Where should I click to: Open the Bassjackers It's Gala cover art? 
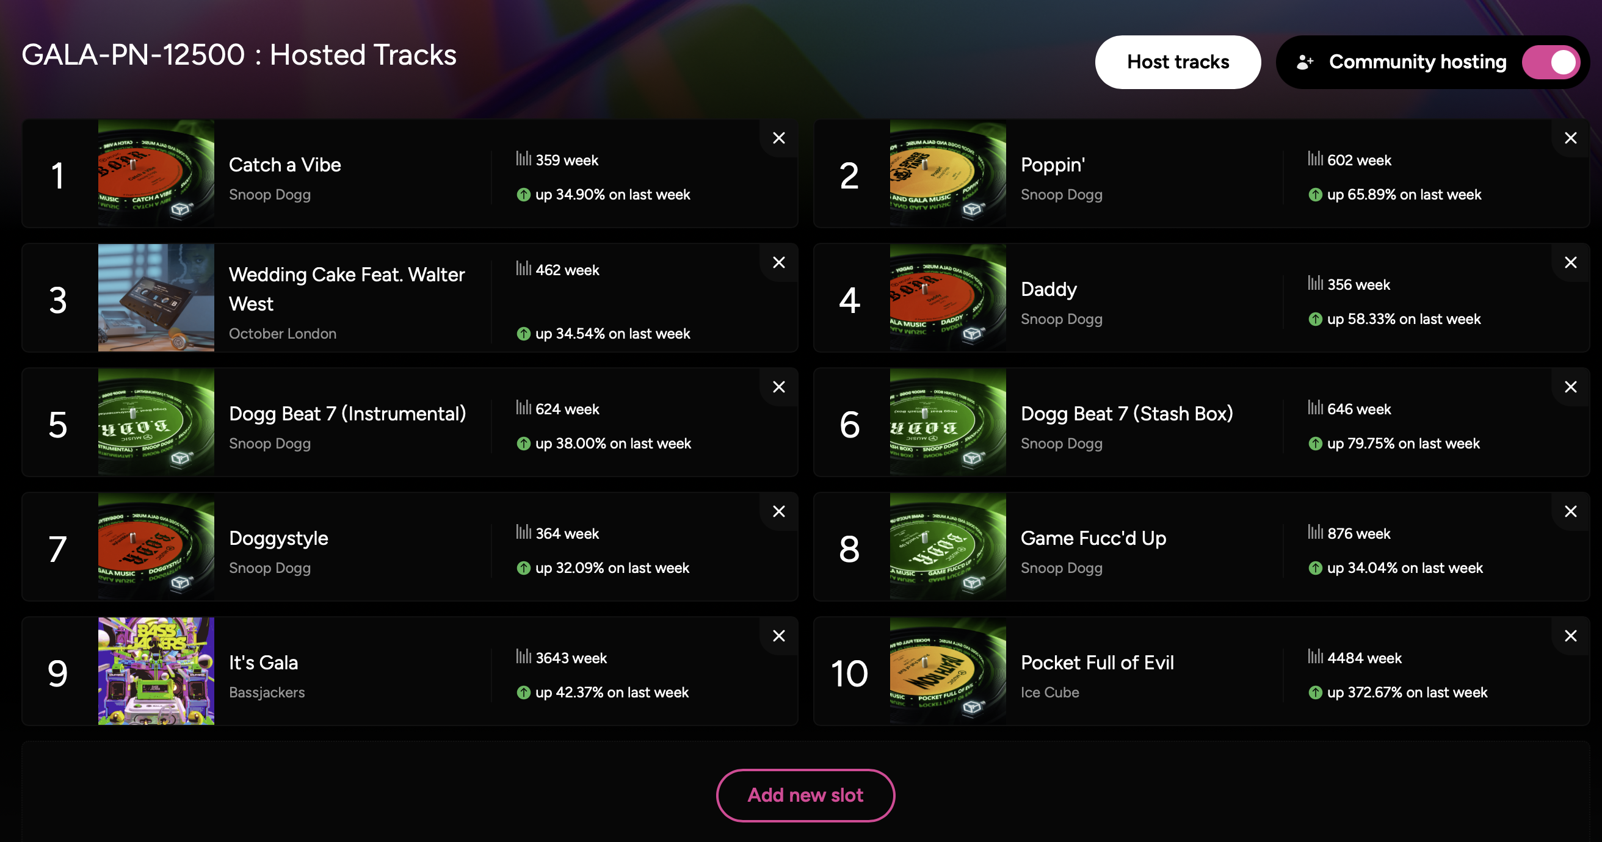click(156, 671)
